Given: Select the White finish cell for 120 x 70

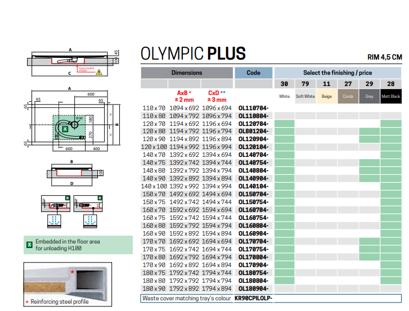Looking at the screenshot, I should coord(284,123).
